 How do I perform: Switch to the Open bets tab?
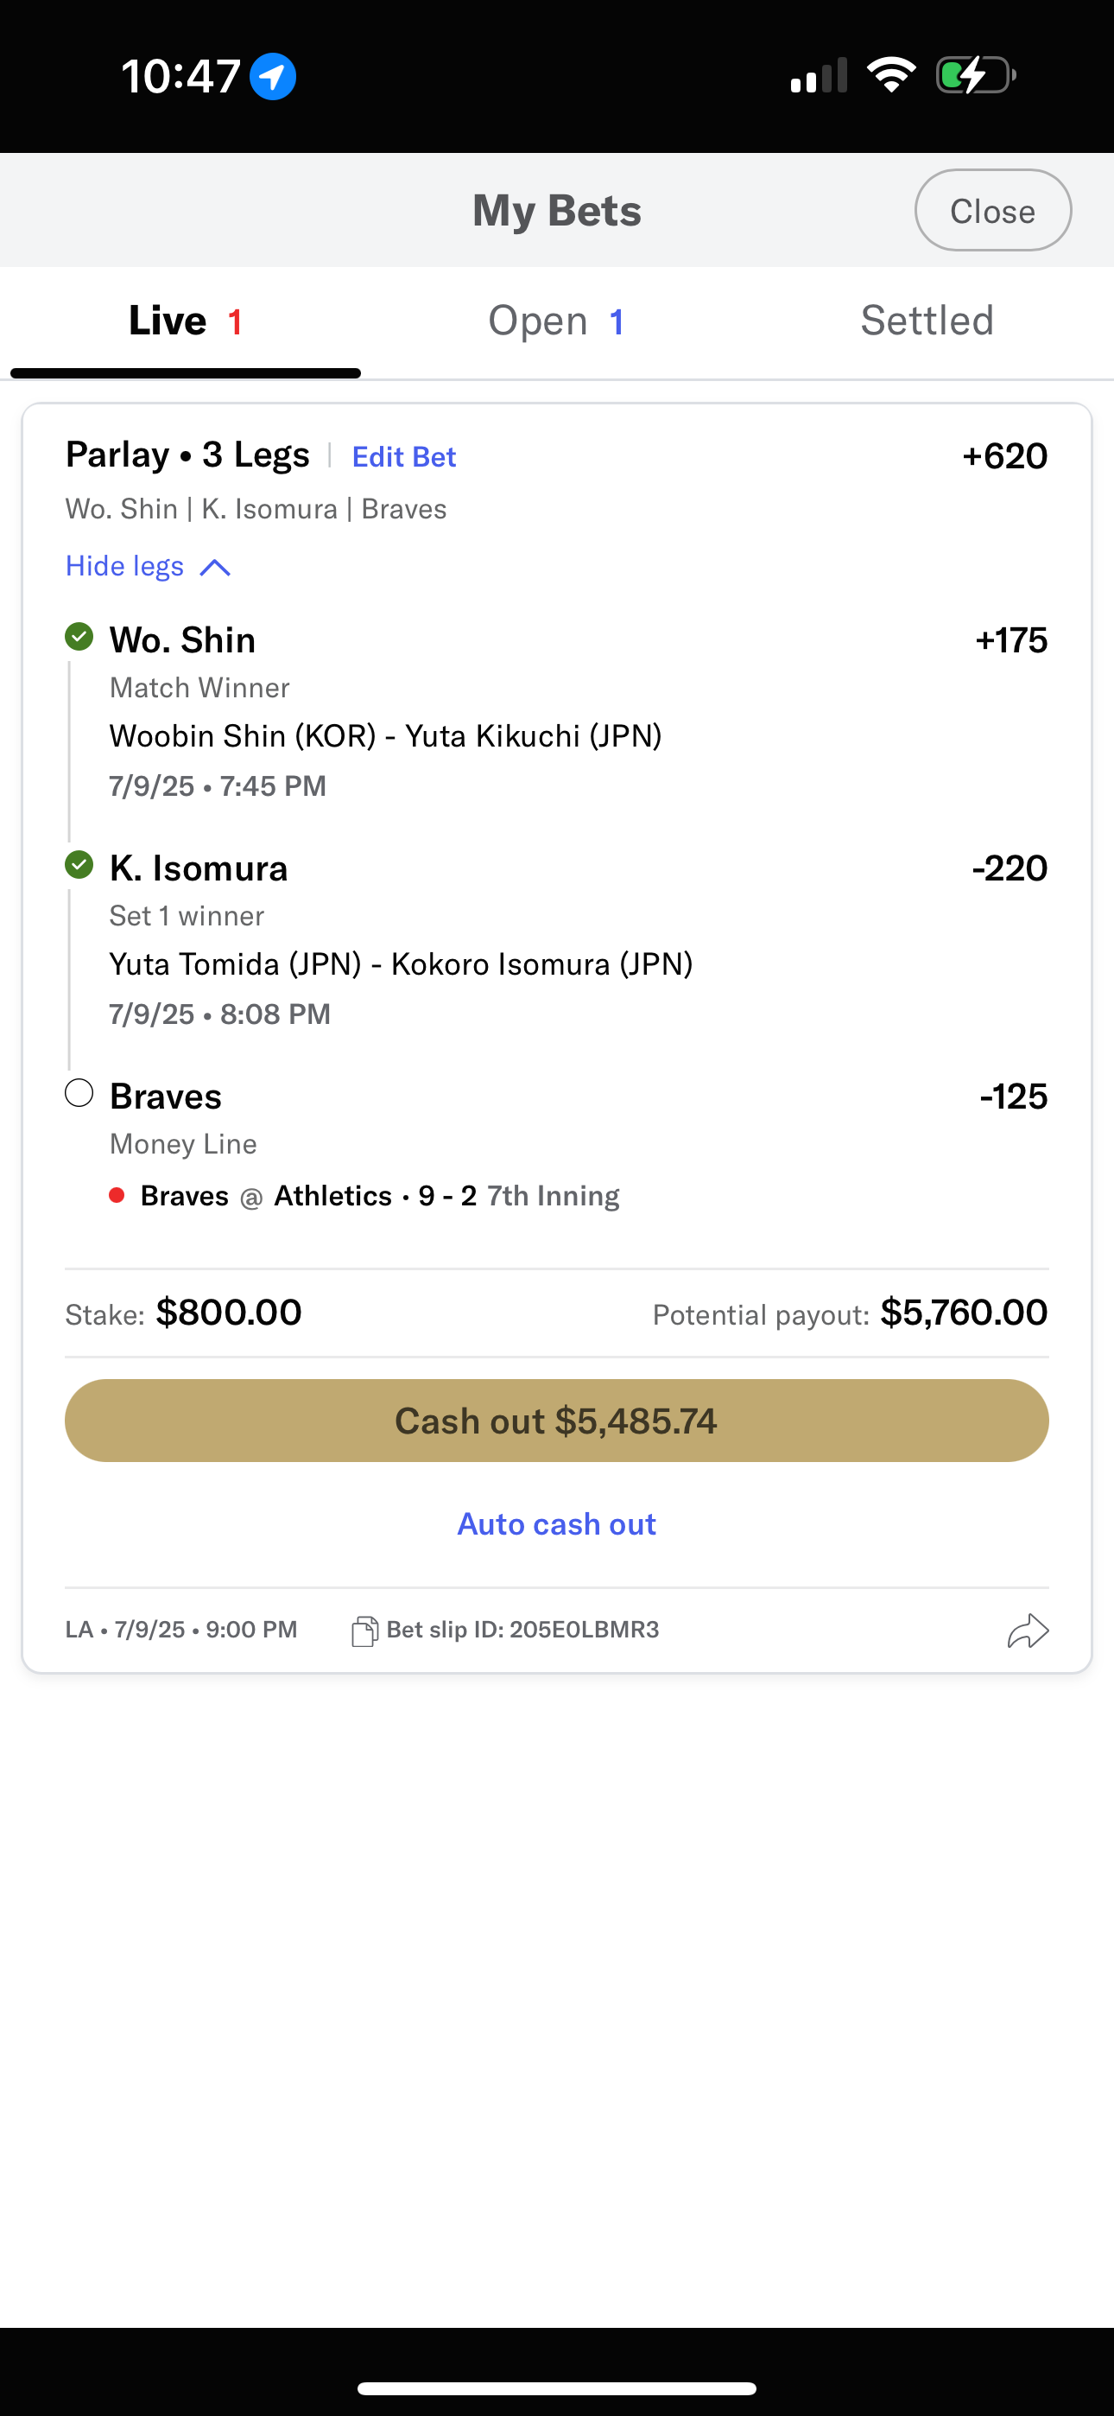tap(556, 321)
